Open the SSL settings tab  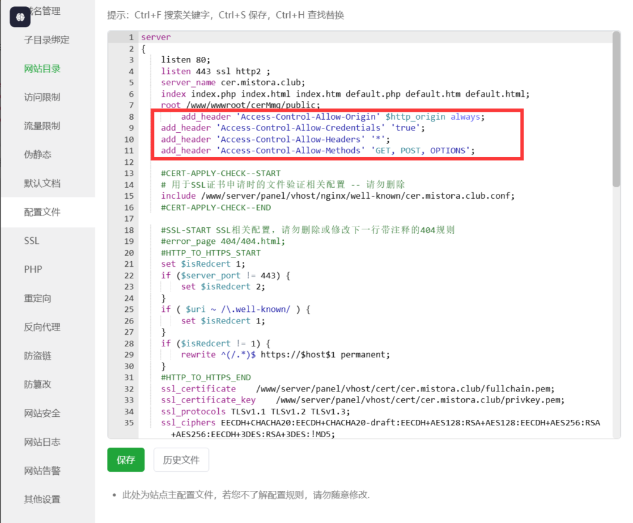coord(32,241)
